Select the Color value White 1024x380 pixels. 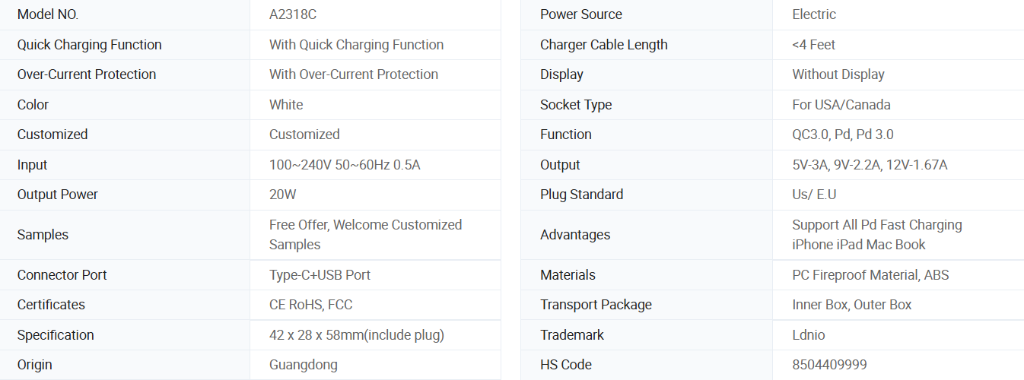(x=286, y=105)
